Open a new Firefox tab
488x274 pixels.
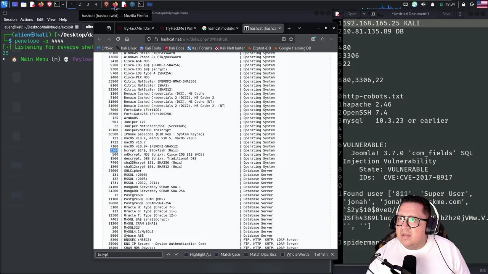click(x=289, y=28)
